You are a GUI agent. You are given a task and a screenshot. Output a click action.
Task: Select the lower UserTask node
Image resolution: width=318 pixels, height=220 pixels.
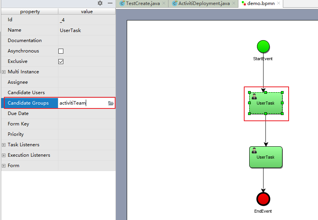266,157
